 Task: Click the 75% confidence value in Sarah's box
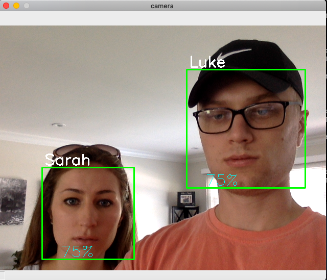77,251
